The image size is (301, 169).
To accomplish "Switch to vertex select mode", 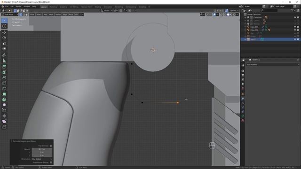I will 21,15.
